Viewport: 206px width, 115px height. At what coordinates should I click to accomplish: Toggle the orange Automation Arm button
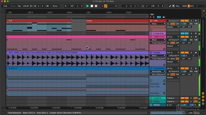coord(106,6)
